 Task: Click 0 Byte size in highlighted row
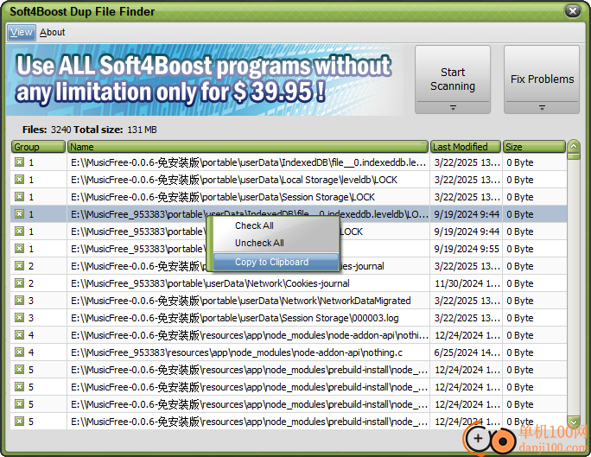click(520, 214)
